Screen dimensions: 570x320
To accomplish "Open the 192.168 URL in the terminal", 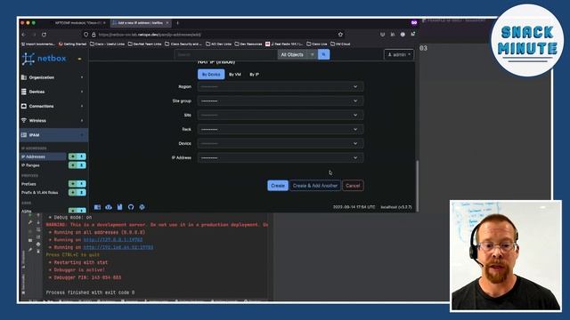I will [118, 247].
